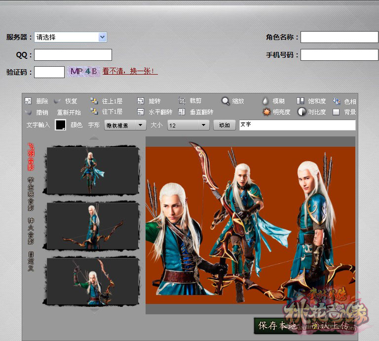Screen dimensions: 379x341
Task: Move layer down with 往下1层 icon
Action: coord(94,111)
